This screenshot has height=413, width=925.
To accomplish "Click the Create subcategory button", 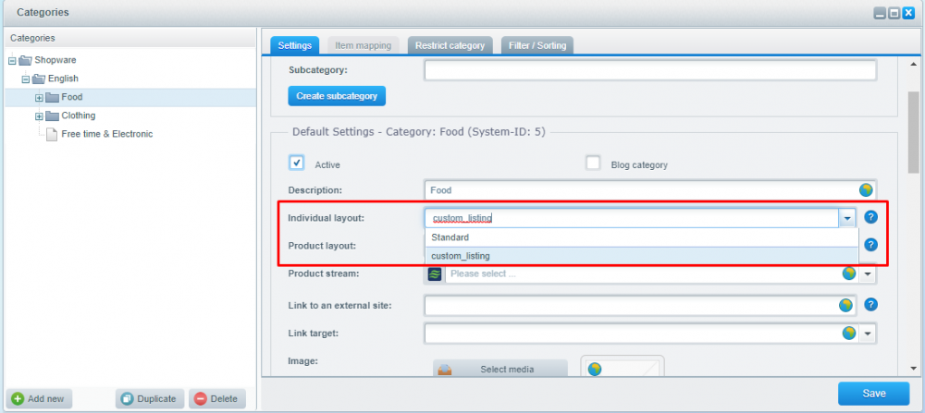I will coord(337,95).
